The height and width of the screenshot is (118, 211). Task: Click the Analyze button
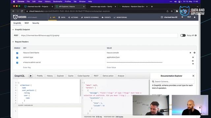tap(121, 76)
